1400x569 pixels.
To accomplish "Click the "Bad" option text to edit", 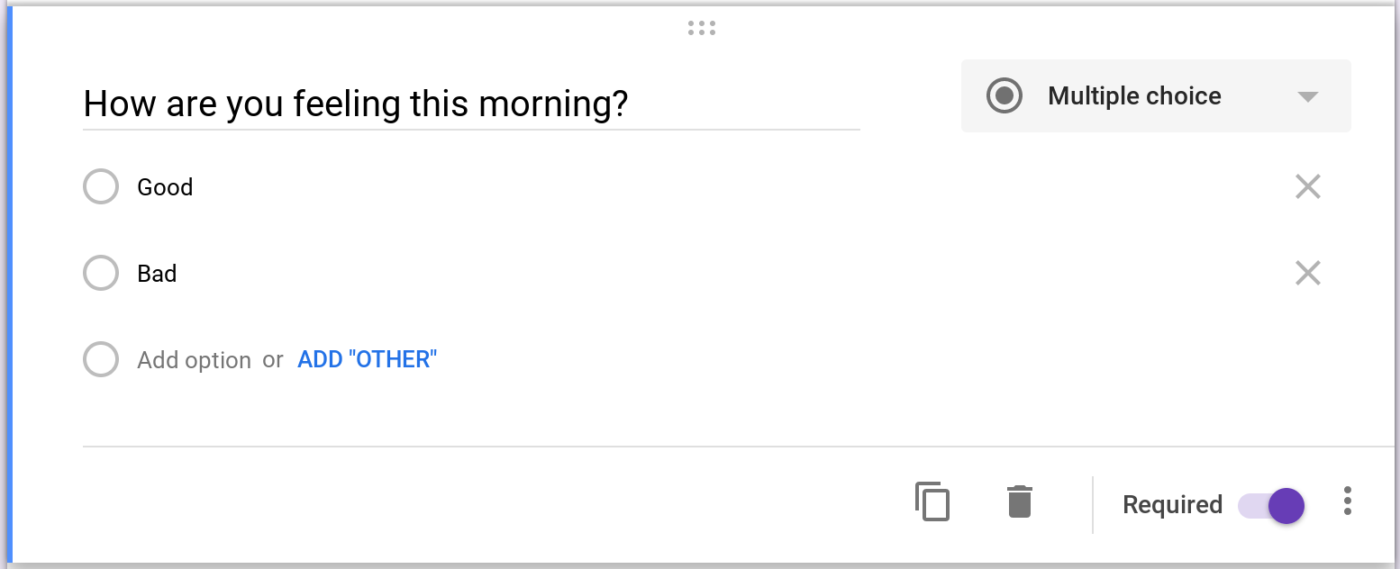I will (x=157, y=273).
